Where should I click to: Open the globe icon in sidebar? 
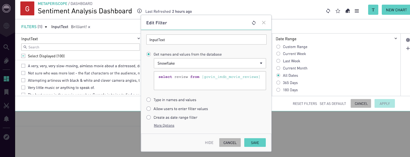pos(6,26)
